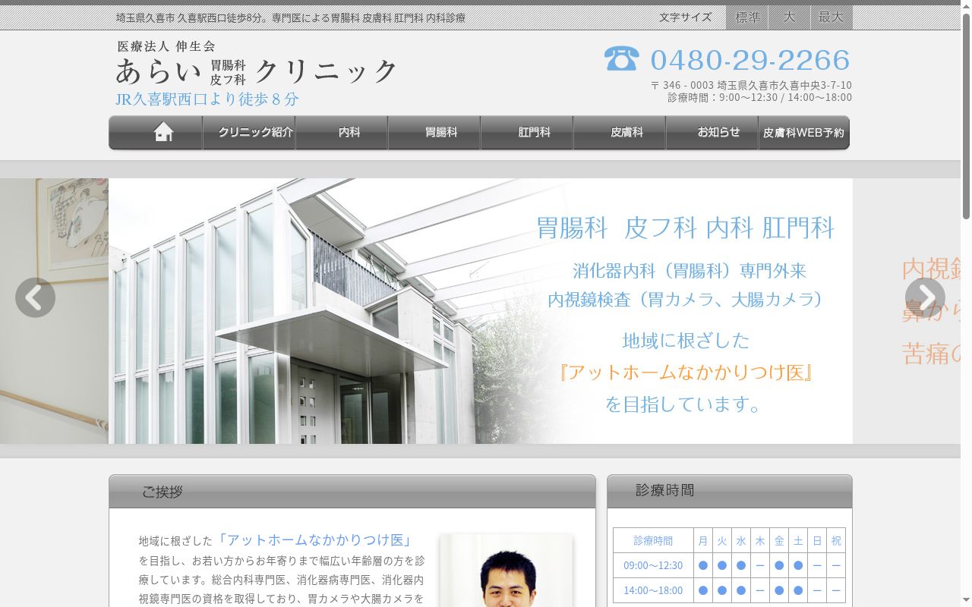Set font size to 最大
The height and width of the screenshot is (607, 972).
[x=831, y=17]
